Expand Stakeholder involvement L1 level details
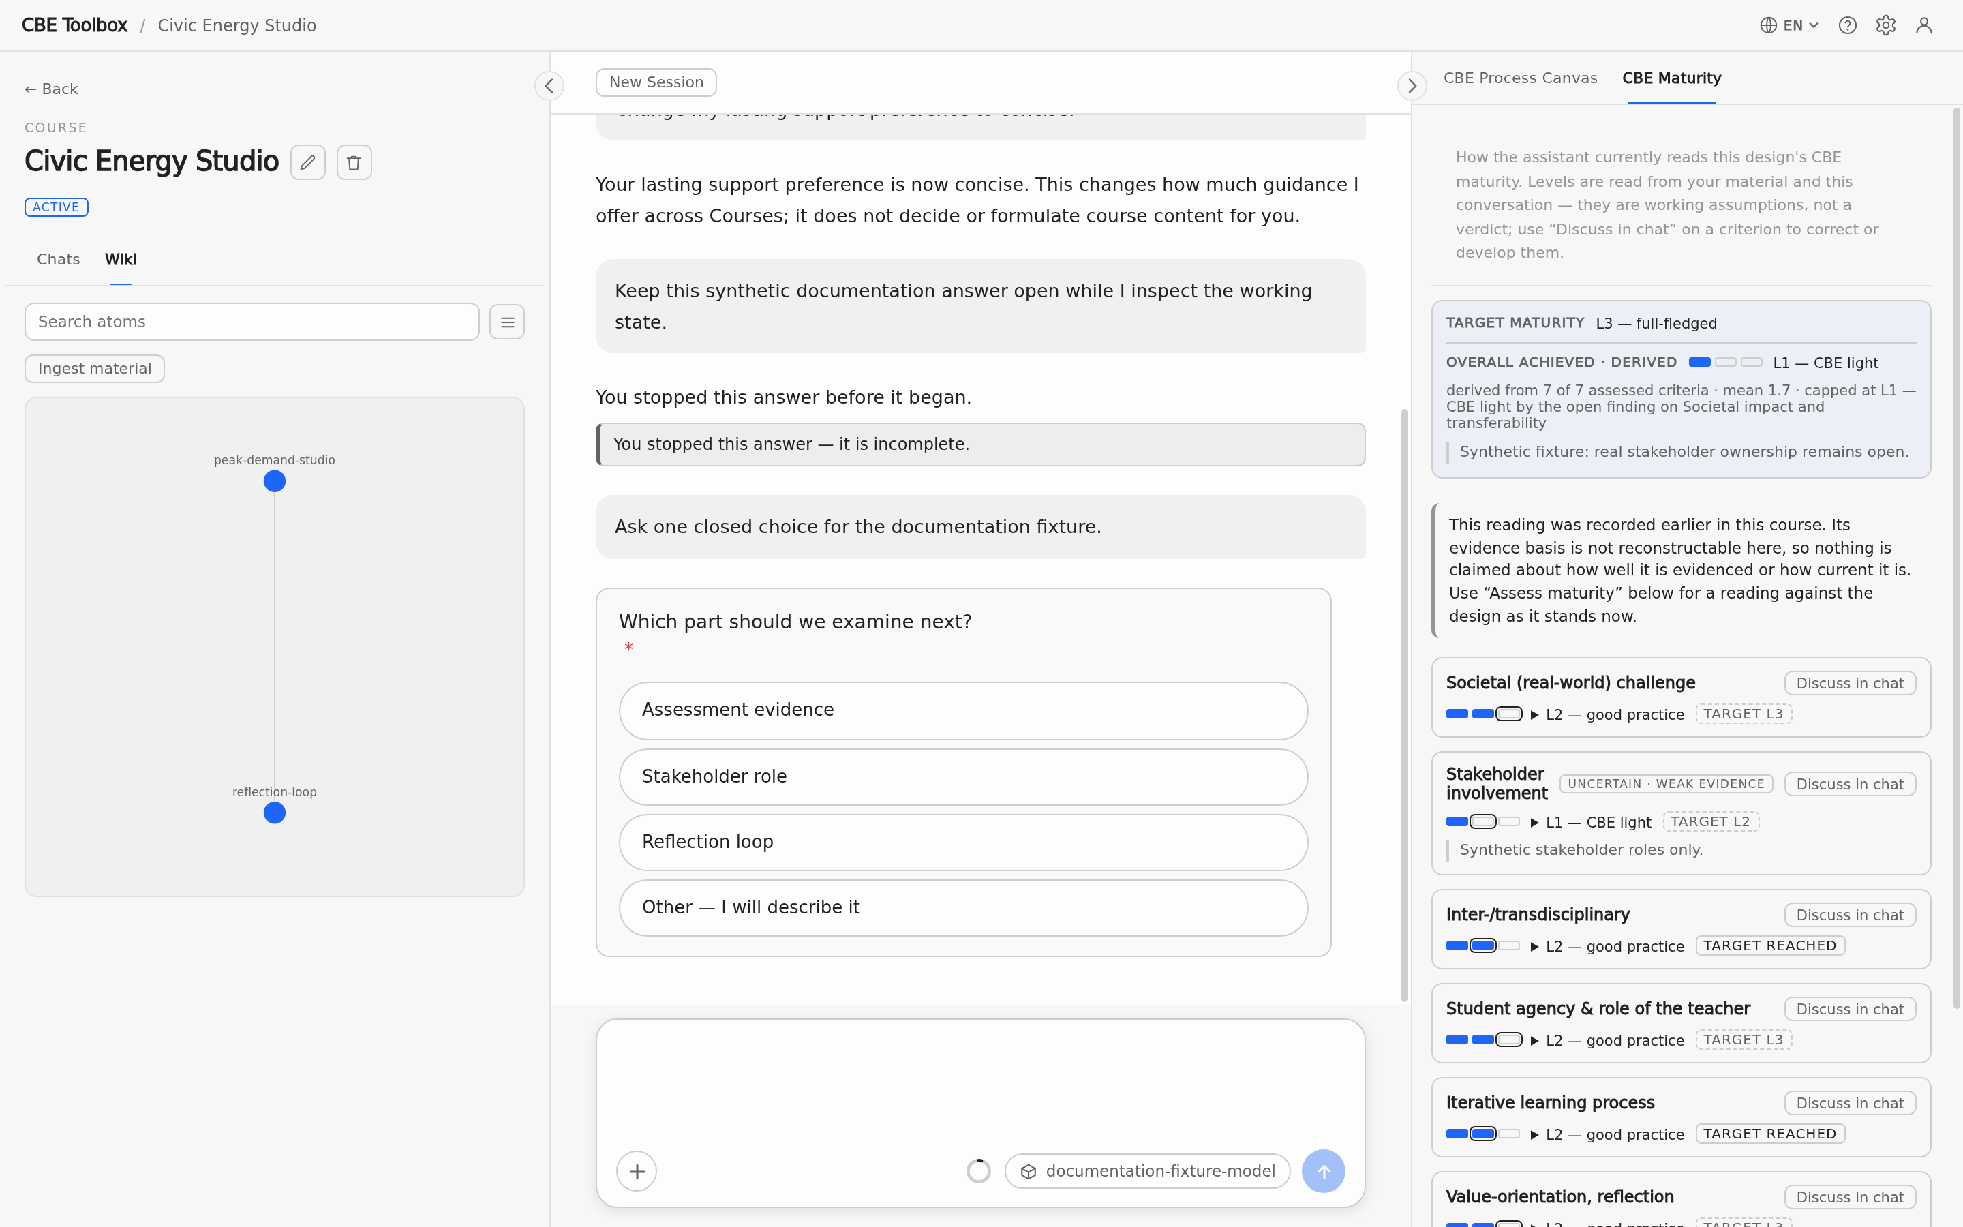 click(1590, 822)
